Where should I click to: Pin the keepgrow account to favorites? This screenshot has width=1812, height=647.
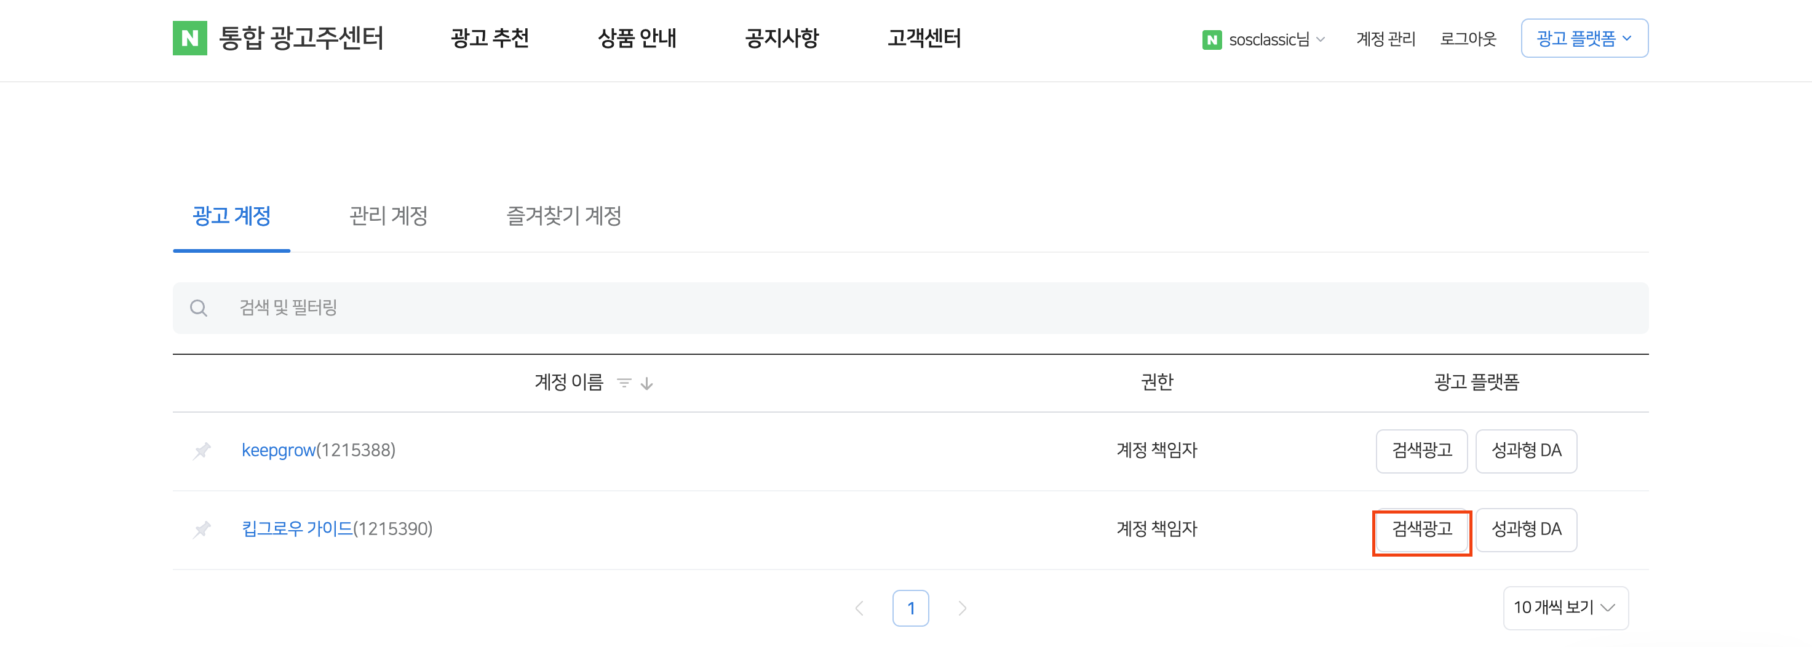[x=202, y=450]
